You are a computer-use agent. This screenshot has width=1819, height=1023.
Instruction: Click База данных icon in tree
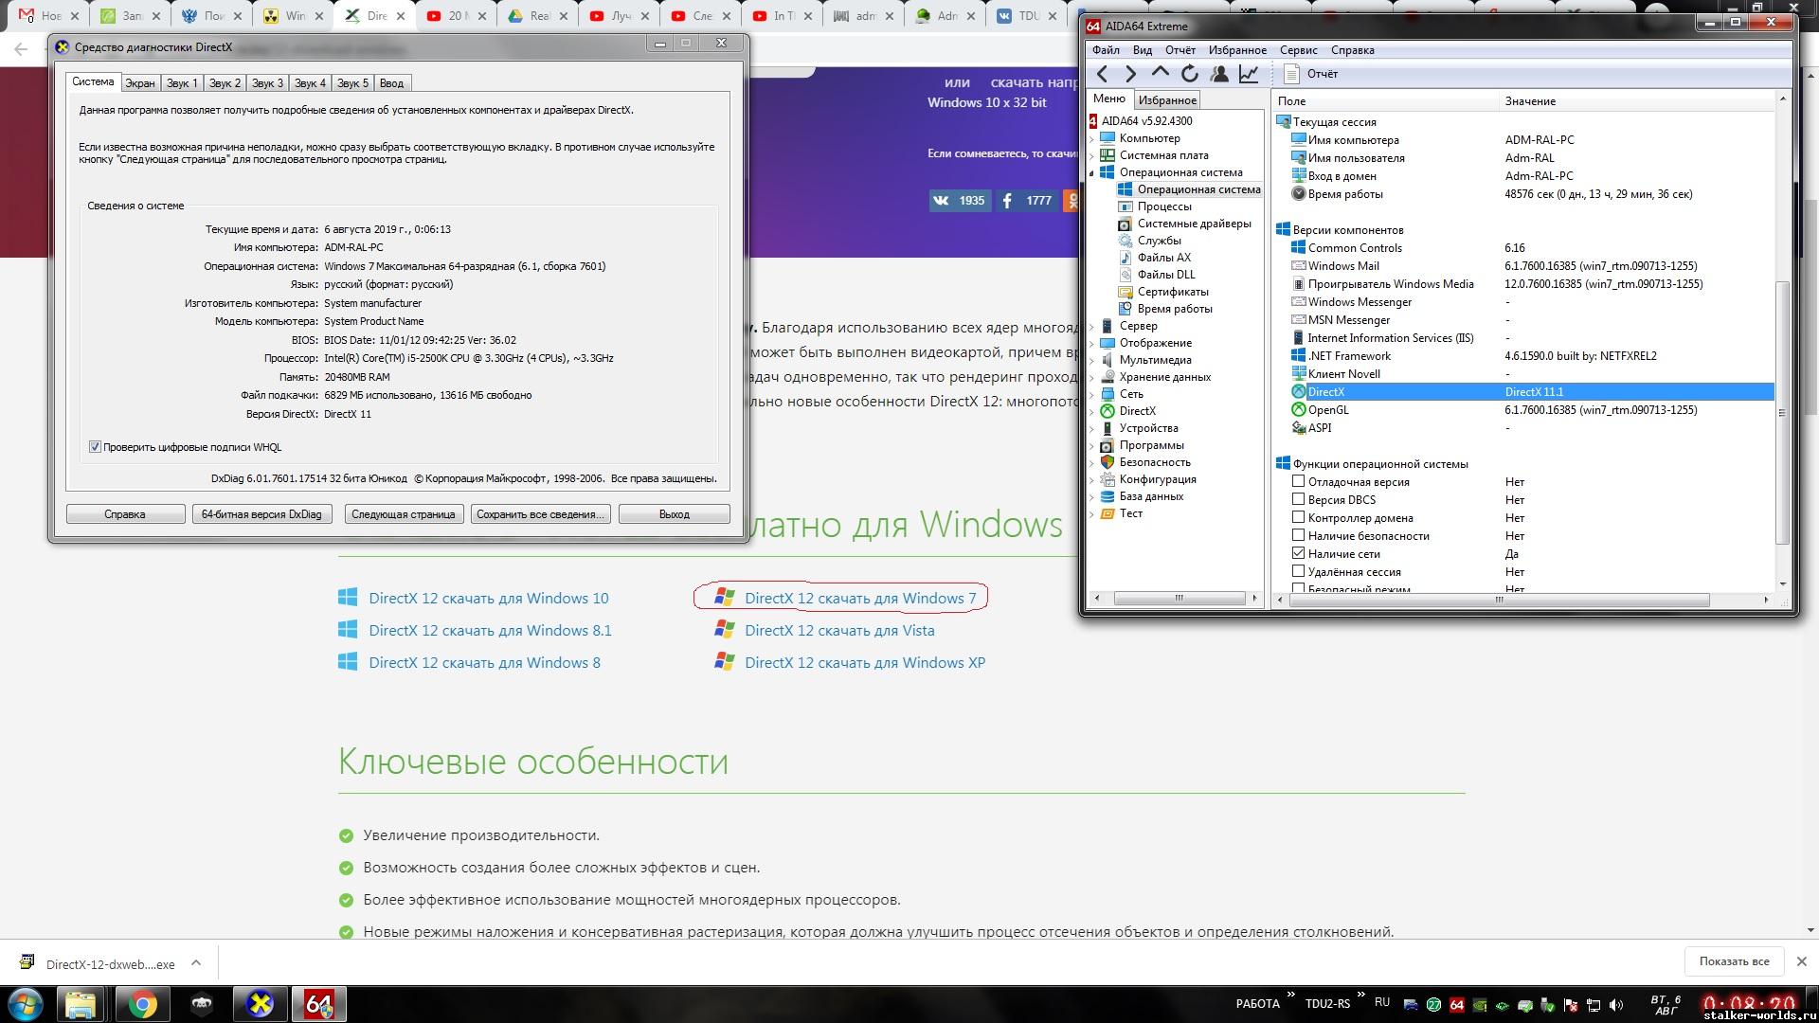click(x=1107, y=496)
